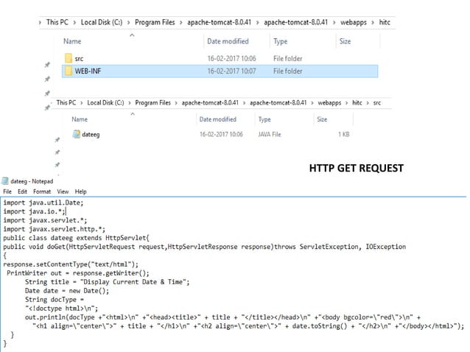This screenshot has height=352, width=470.
Task: Sort by Size column in src folder
Action: click(x=322, y=119)
